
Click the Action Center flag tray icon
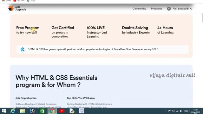[169, 111]
